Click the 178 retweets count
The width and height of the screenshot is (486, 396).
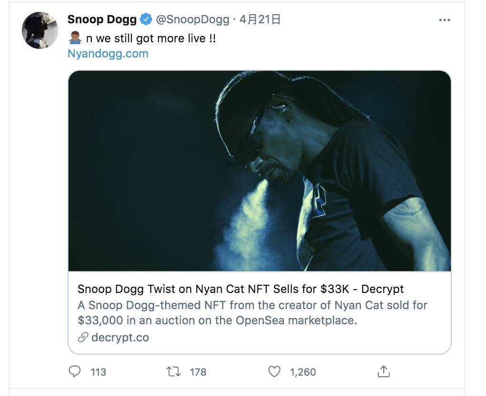pyautogui.click(x=198, y=372)
